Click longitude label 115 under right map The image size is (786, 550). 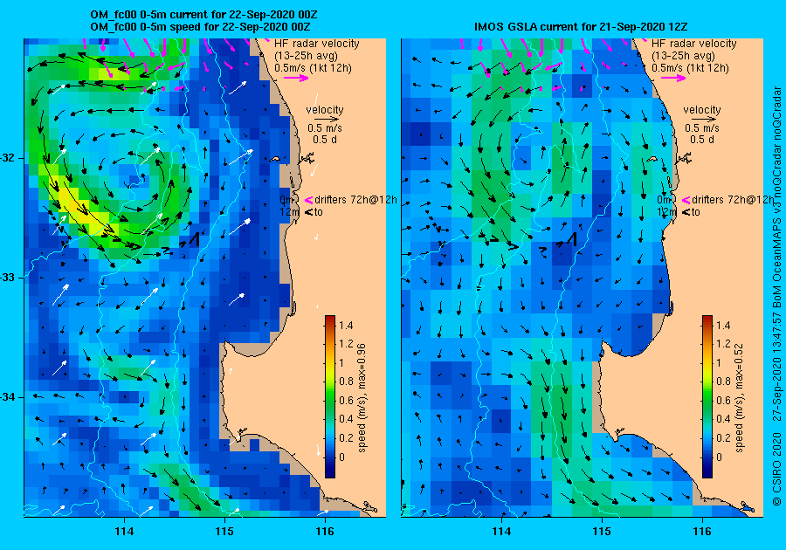(x=602, y=532)
